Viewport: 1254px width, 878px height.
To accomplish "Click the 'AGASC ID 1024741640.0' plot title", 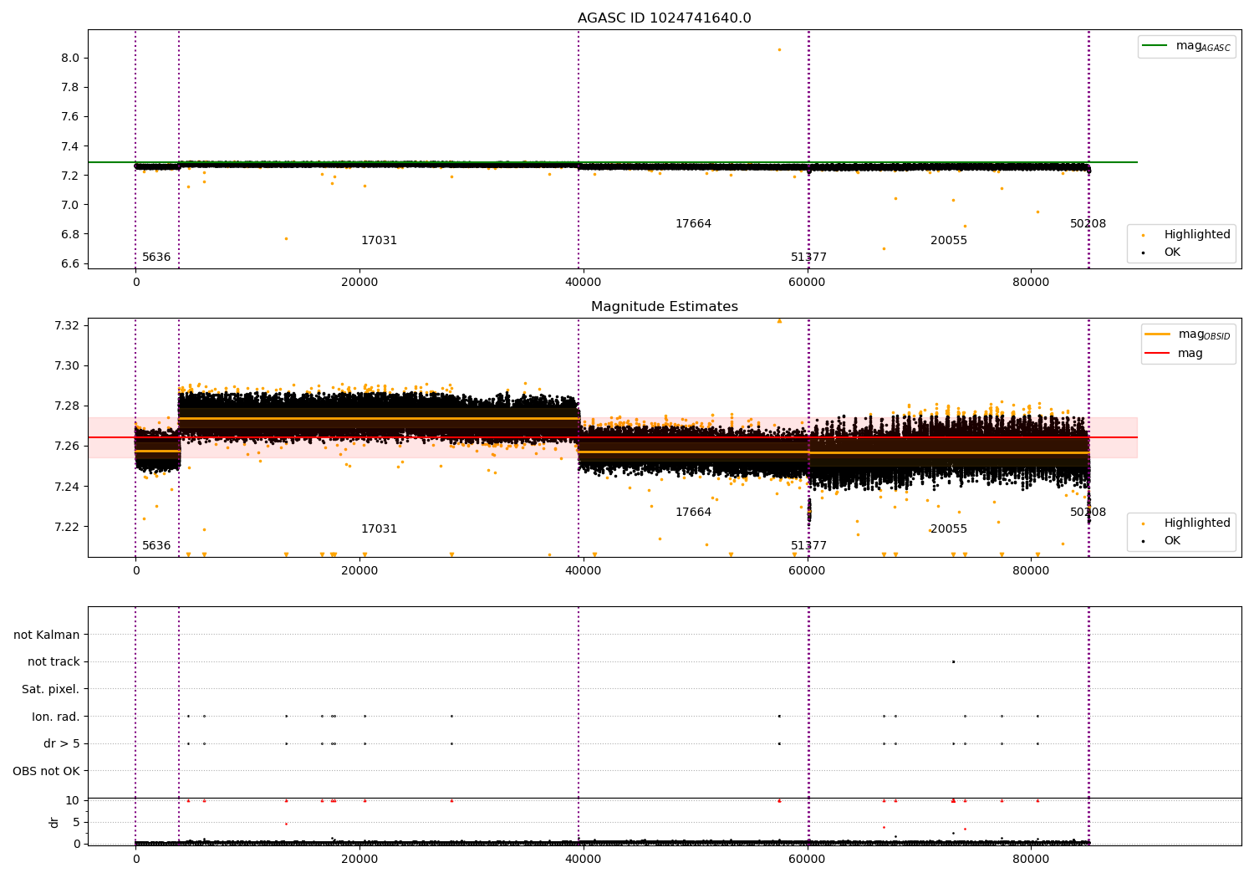I will [x=664, y=18].
